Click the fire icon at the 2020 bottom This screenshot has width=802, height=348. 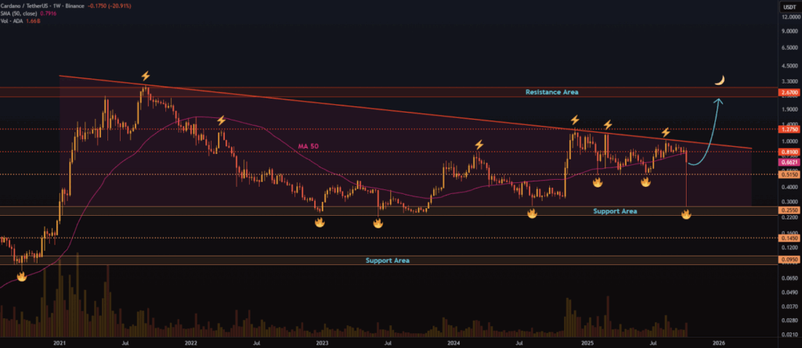23,276
